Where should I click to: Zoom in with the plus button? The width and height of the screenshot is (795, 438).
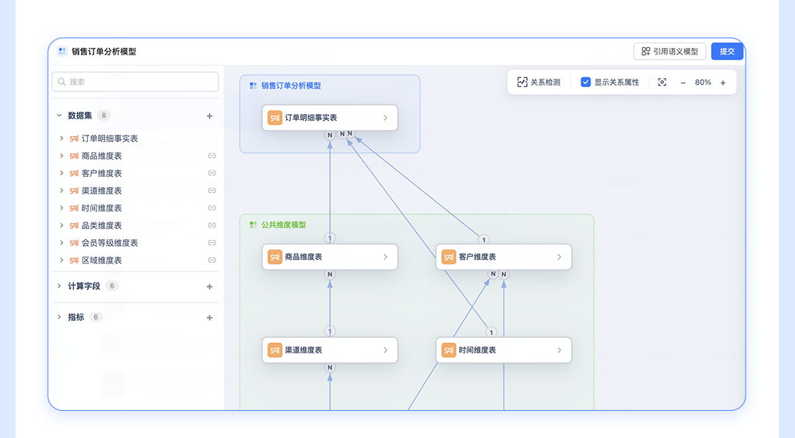click(x=723, y=82)
